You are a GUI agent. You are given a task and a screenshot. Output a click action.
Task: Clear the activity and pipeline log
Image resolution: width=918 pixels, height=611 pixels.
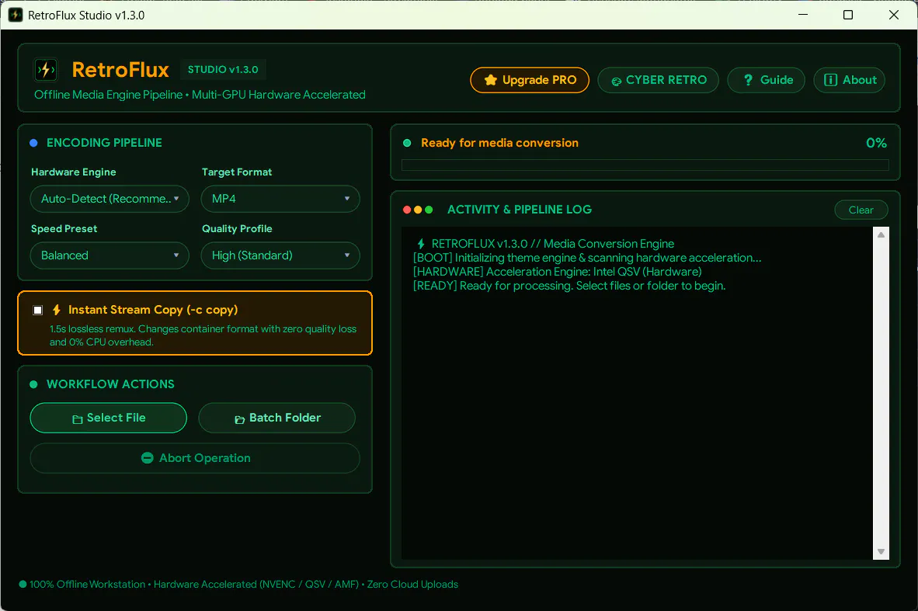[x=861, y=210]
